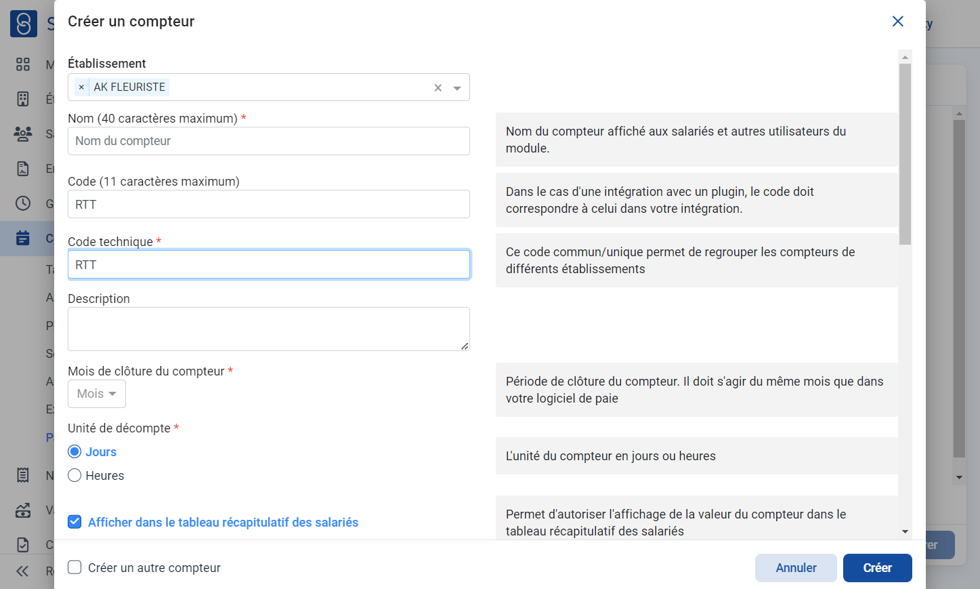The width and height of the screenshot is (980, 589).
Task: Click the dialog scrollbar up arrow
Action: 905,57
